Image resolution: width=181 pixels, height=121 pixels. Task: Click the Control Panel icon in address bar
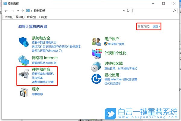pyautogui.click(x=28, y=11)
